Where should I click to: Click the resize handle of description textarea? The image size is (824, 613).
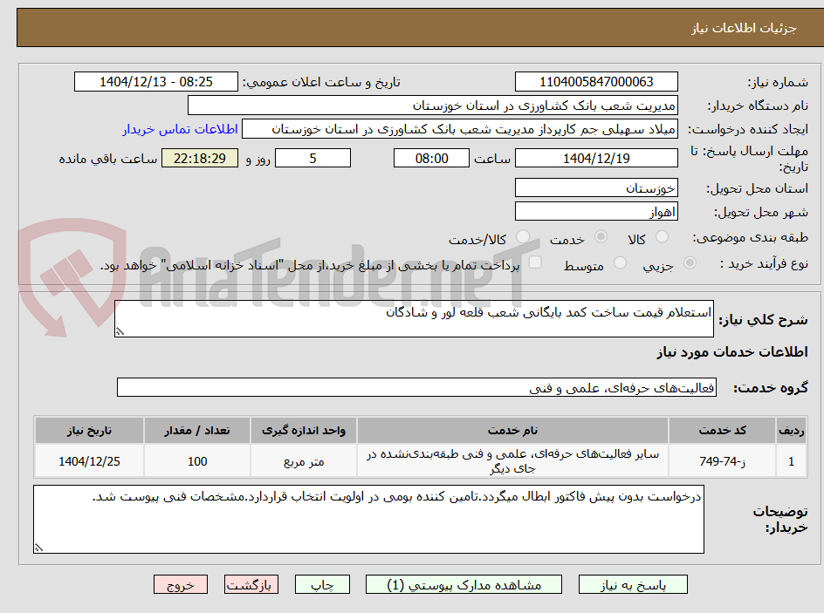click(120, 331)
